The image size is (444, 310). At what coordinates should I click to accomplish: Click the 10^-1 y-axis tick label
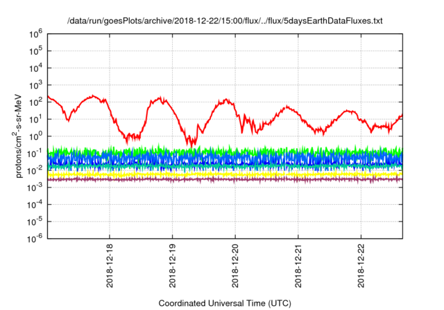pyautogui.click(x=35, y=154)
